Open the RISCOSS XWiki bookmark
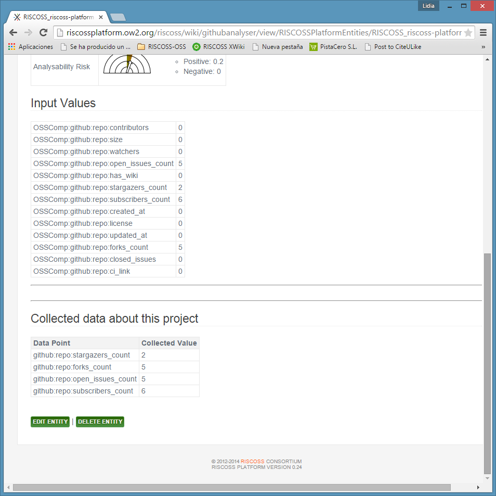 218,47
